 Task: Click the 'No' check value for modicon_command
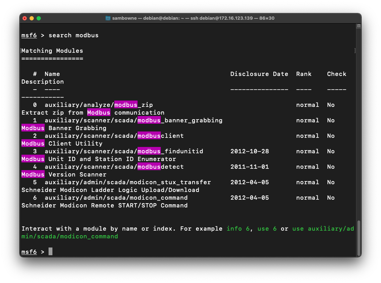click(331, 198)
